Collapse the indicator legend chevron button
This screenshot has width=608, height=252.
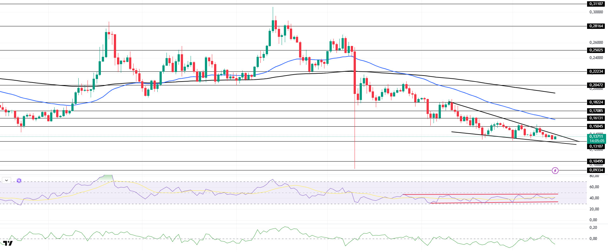coord(6,180)
